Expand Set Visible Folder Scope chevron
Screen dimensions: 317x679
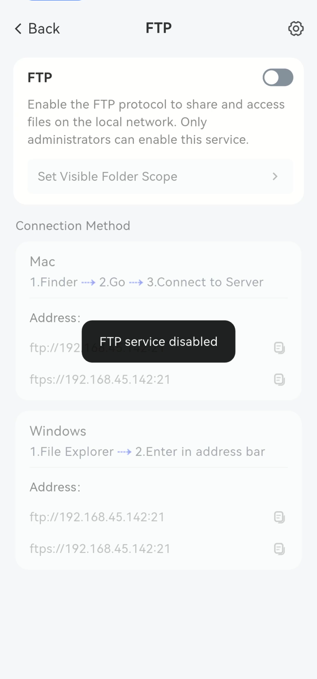[x=275, y=177]
